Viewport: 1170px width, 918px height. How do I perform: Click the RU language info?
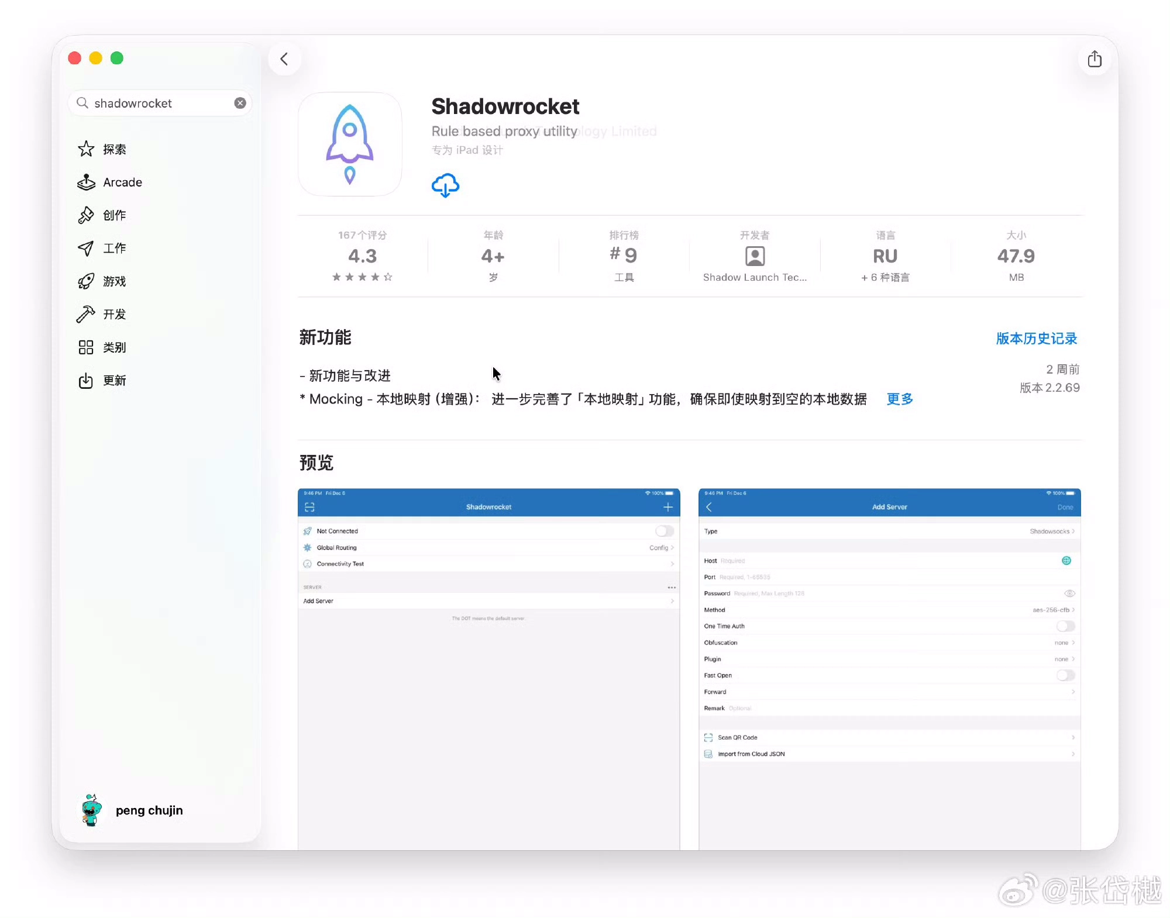(885, 256)
